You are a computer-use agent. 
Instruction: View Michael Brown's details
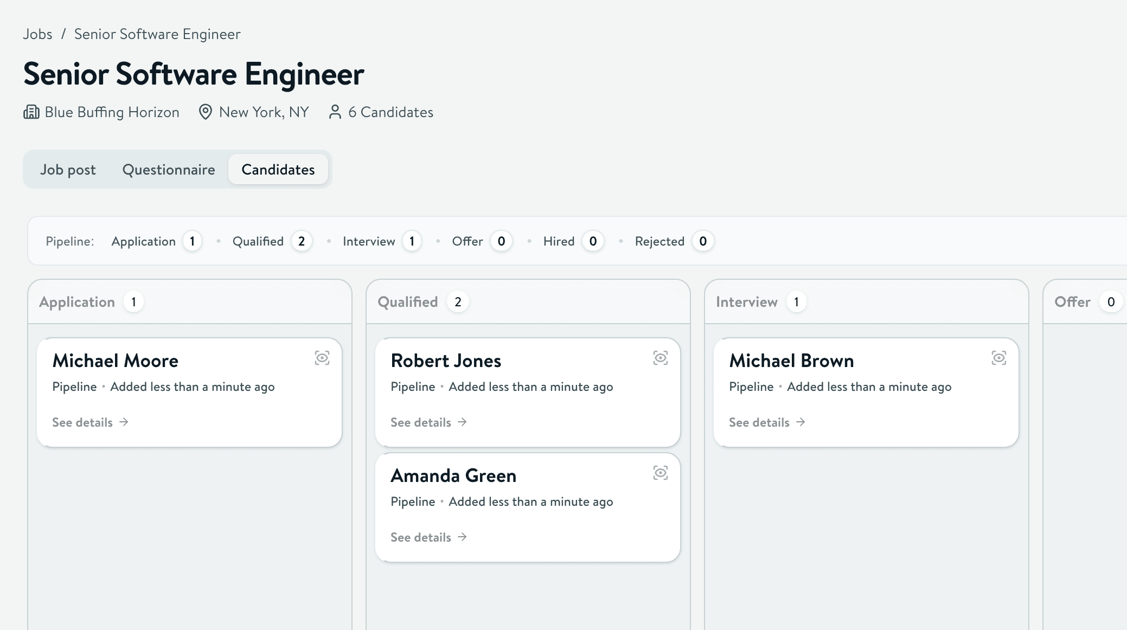(x=759, y=422)
